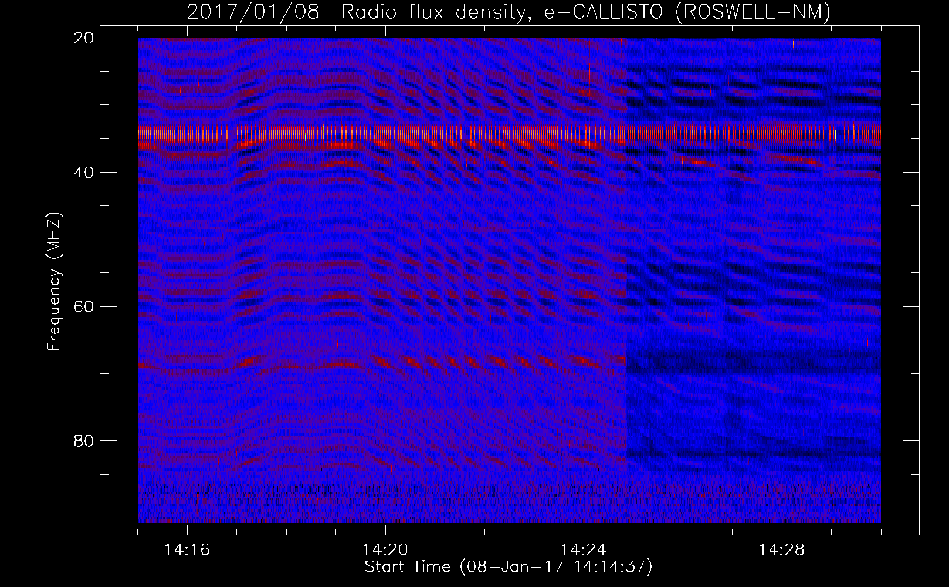Select the 14:28 time tick label
The height and width of the screenshot is (587, 949).
point(782,550)
